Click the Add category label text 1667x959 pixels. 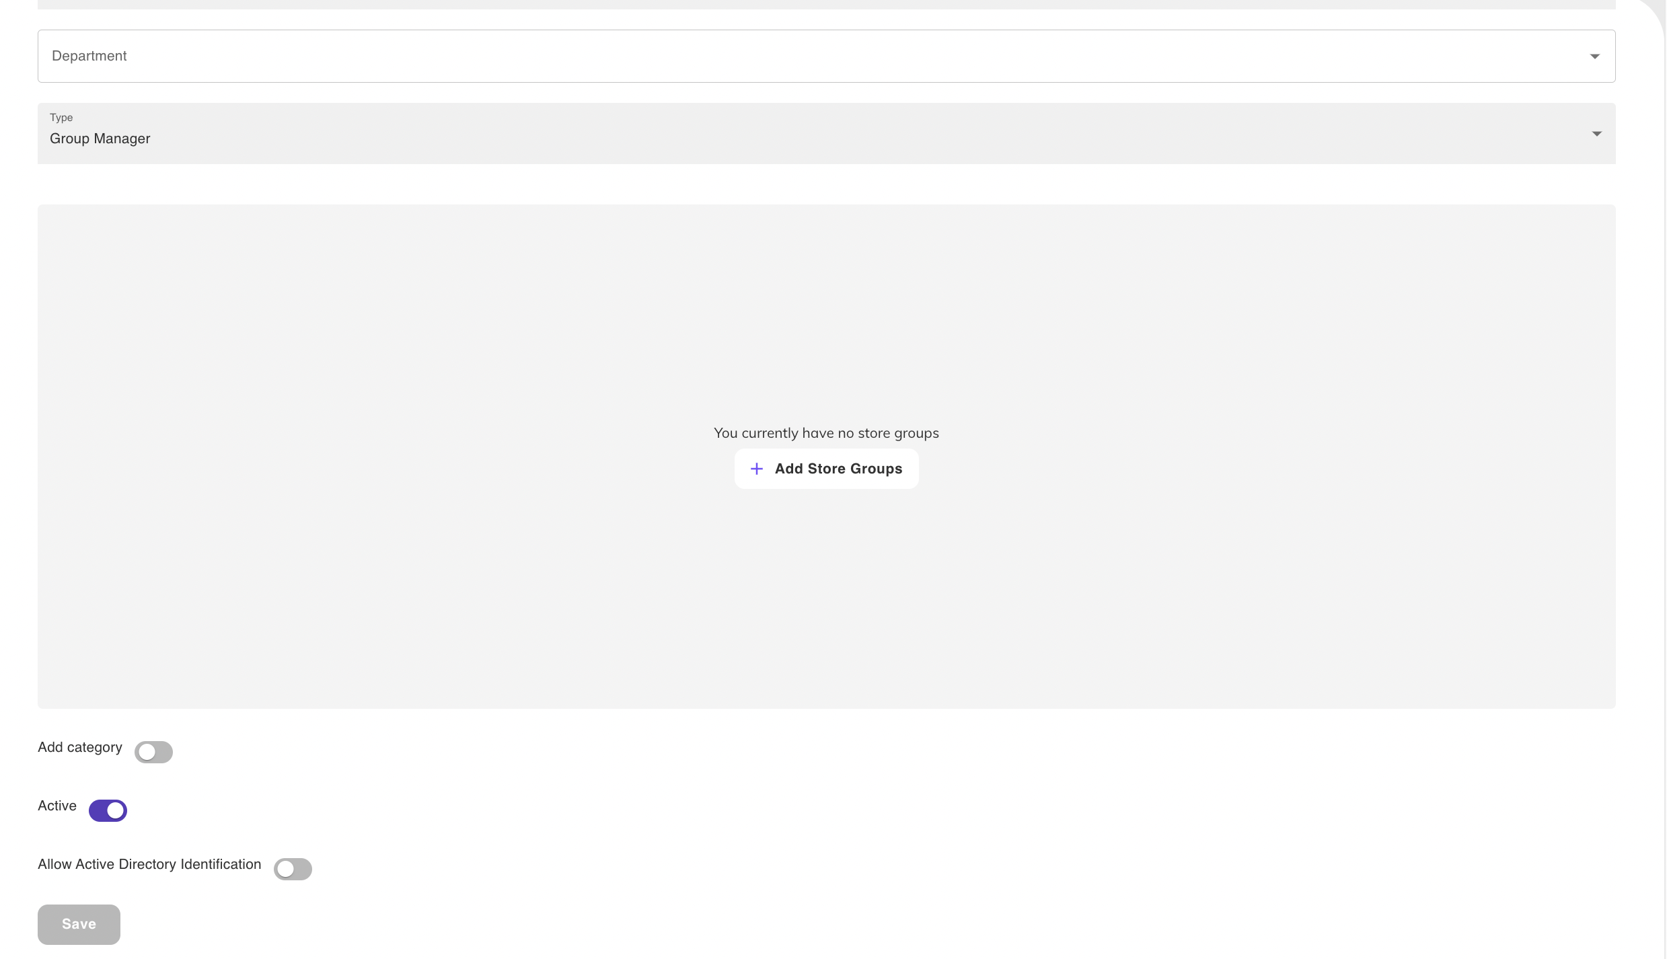pyautogui.click(x=80, y=747)
